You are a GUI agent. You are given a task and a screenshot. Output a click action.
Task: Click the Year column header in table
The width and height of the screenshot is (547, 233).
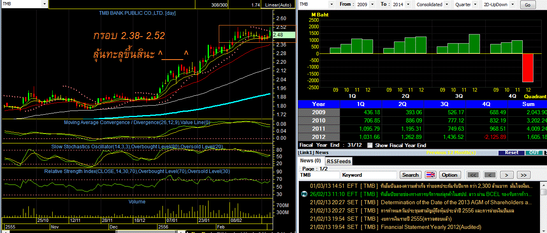tap(319, 104)
